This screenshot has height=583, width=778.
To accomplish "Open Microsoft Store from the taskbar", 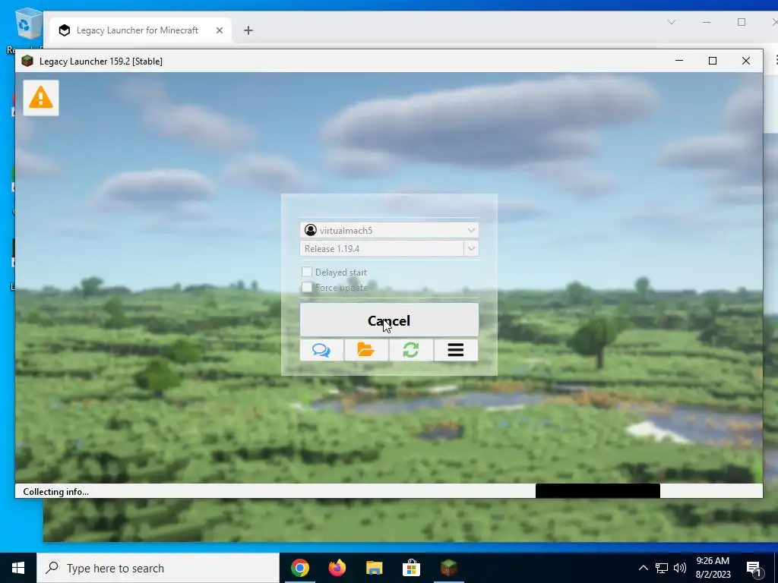I will click(411, 568).
